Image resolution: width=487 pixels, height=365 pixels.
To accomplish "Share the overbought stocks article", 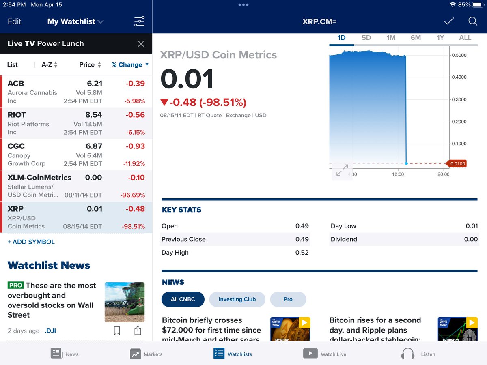I will pos(138,330).
